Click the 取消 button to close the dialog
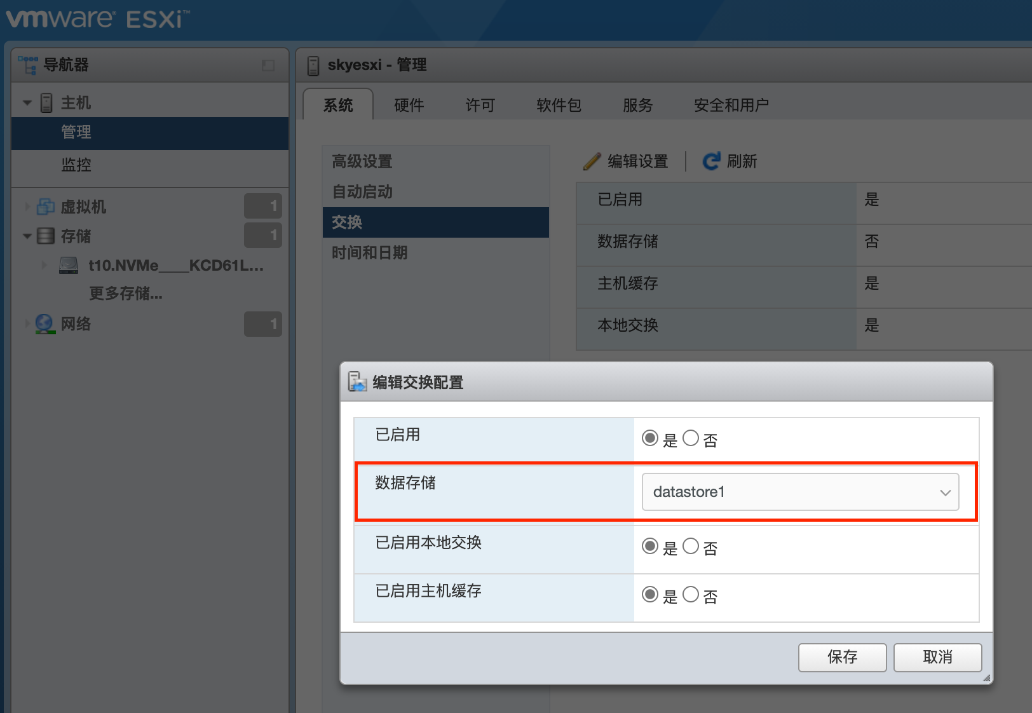 pos(937,657)
